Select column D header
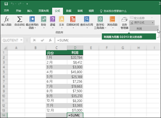 pyautogui.click(x=75, y=48)
